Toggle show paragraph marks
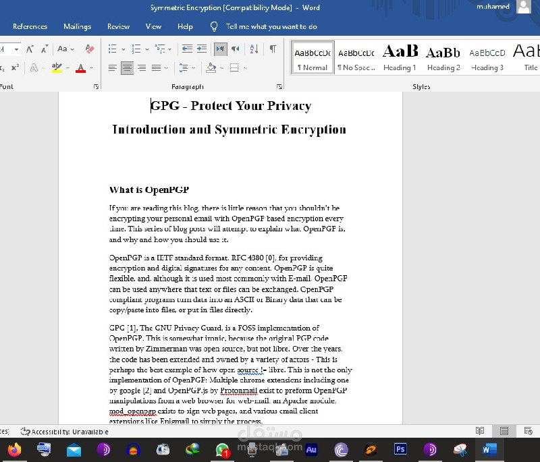 [273, 49]
